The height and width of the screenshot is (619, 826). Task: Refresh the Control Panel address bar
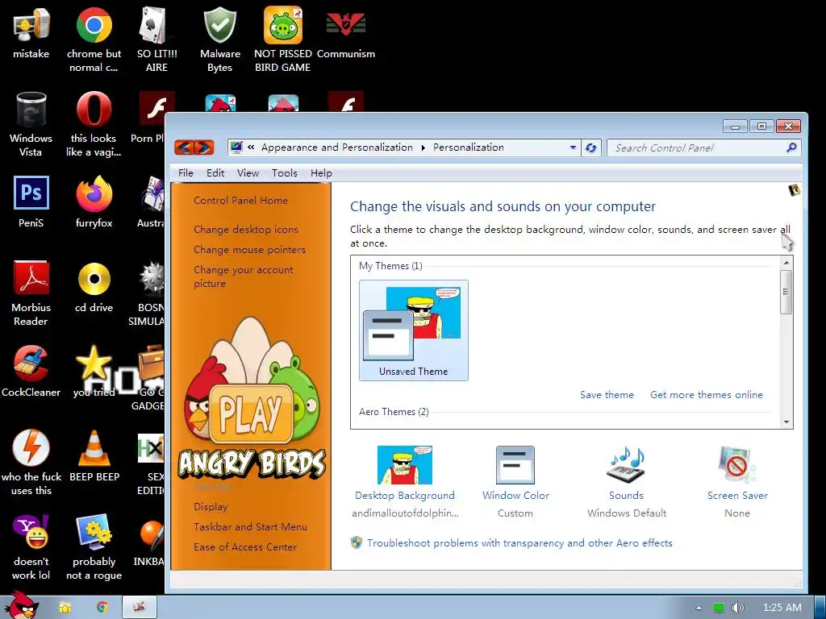coord(591,148)
